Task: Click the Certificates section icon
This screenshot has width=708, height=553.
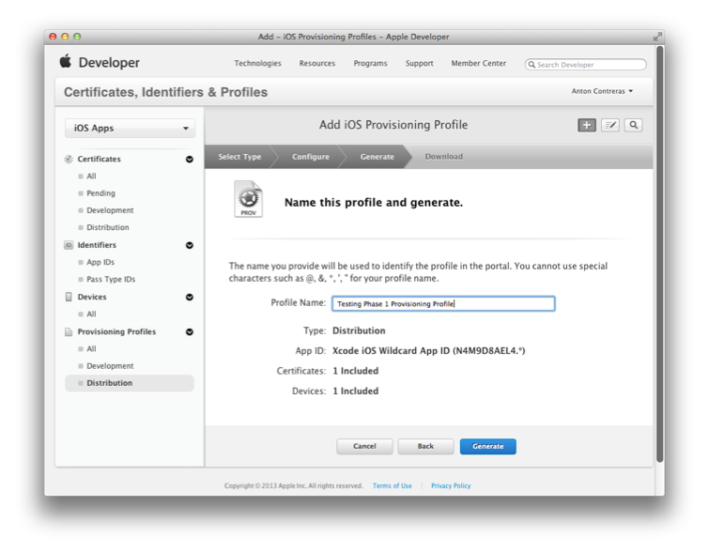Action: [69, 160]
